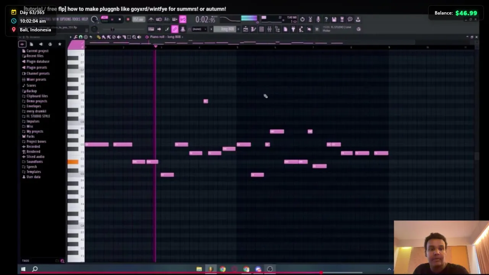Image resolution: width=489 pixels, height=275 pixels.
Task: Click the piano roll wrench tools icon
Action: coord(76,37)
